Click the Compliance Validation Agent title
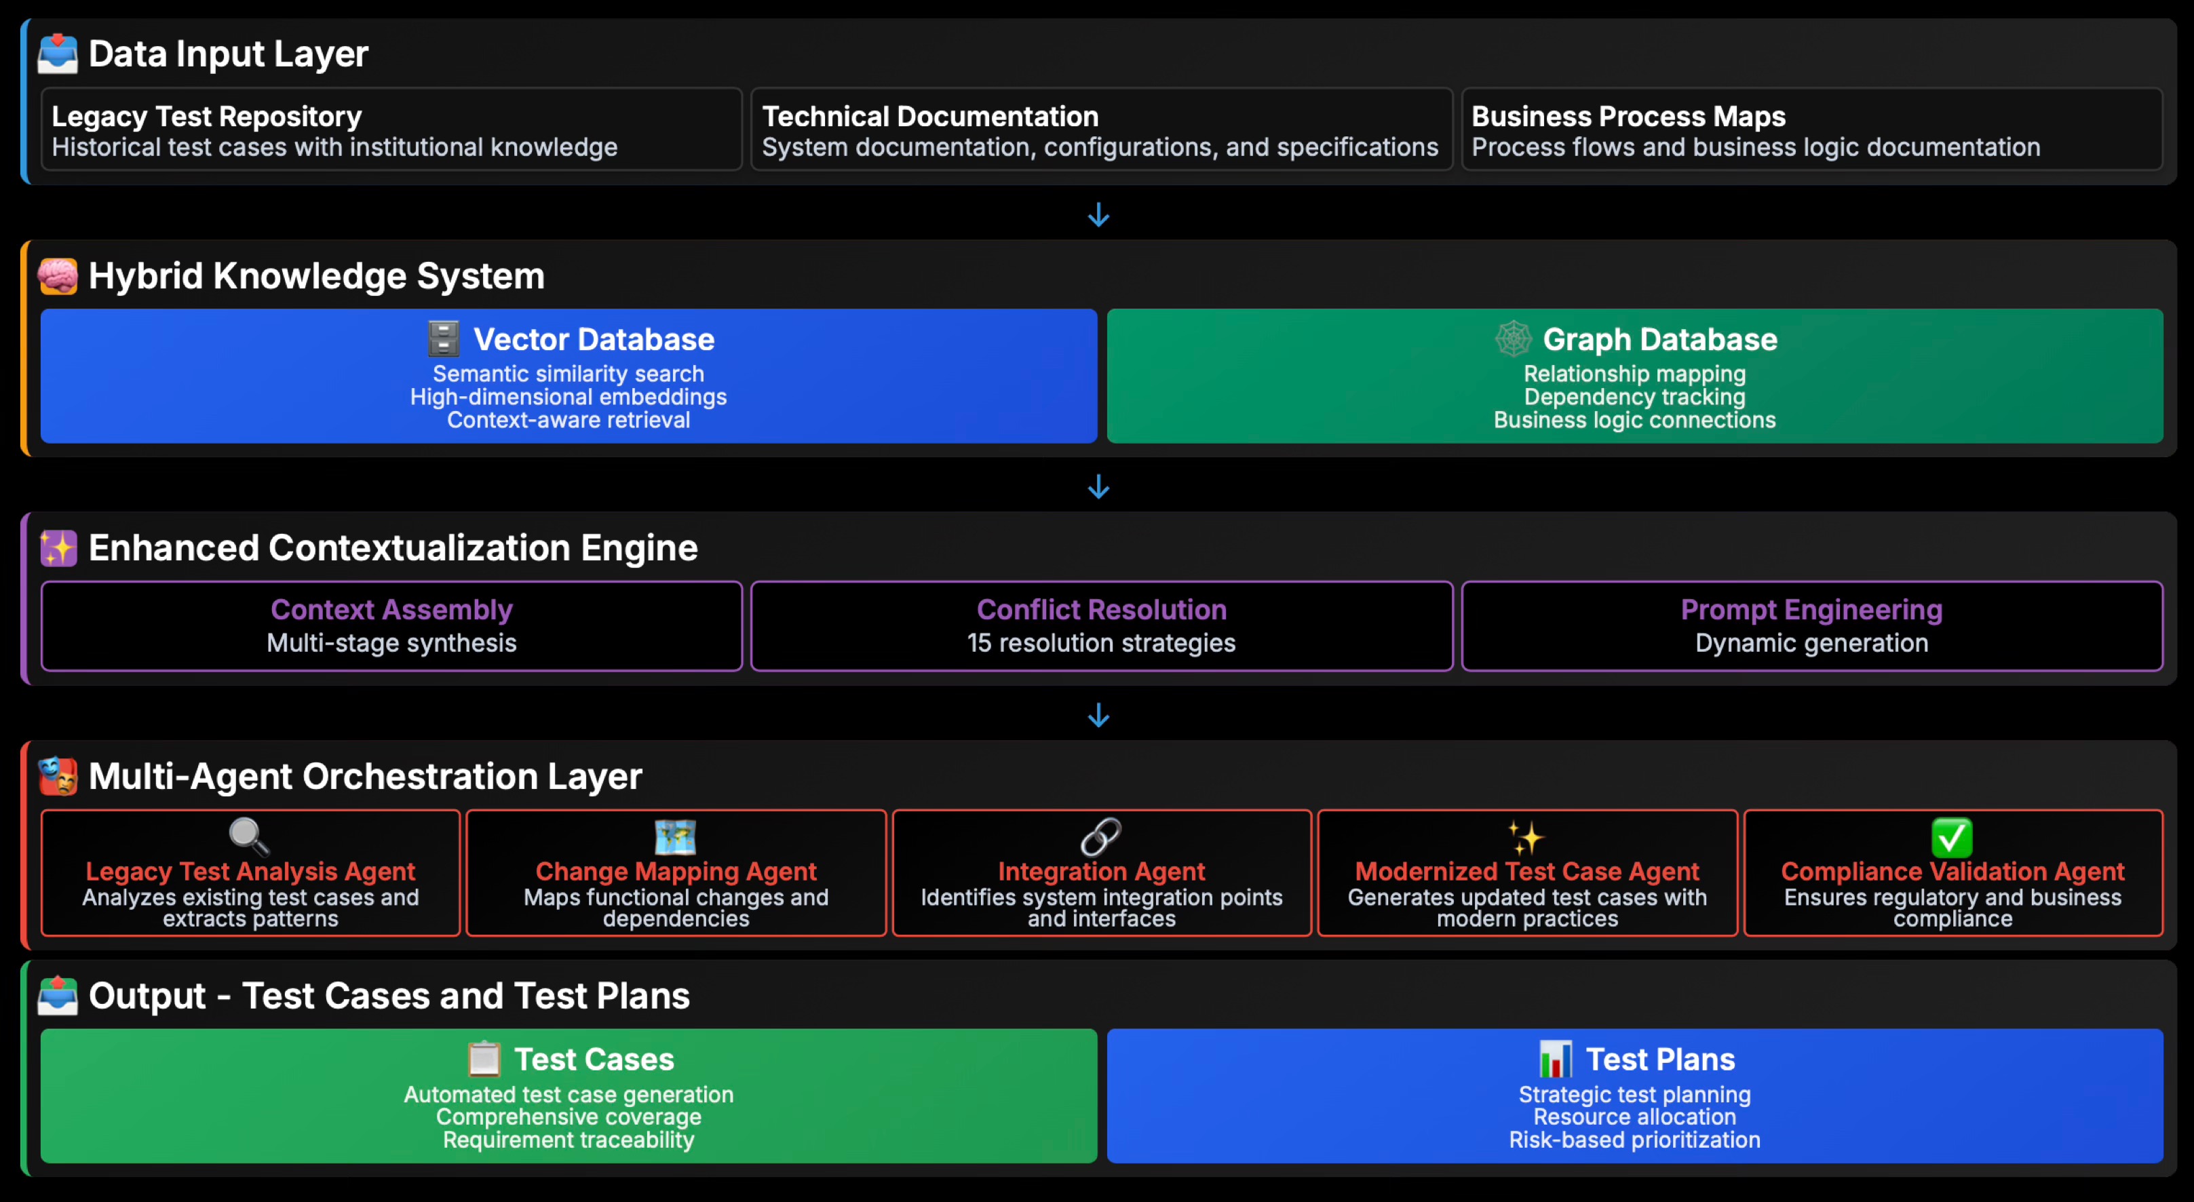 1952,872
